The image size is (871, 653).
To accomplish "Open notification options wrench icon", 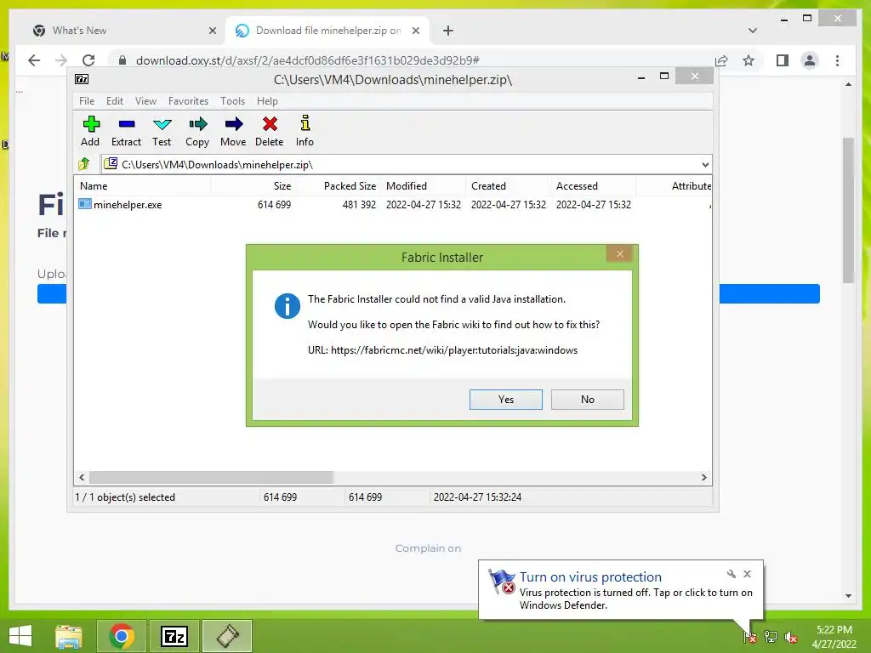I will 731,574.
